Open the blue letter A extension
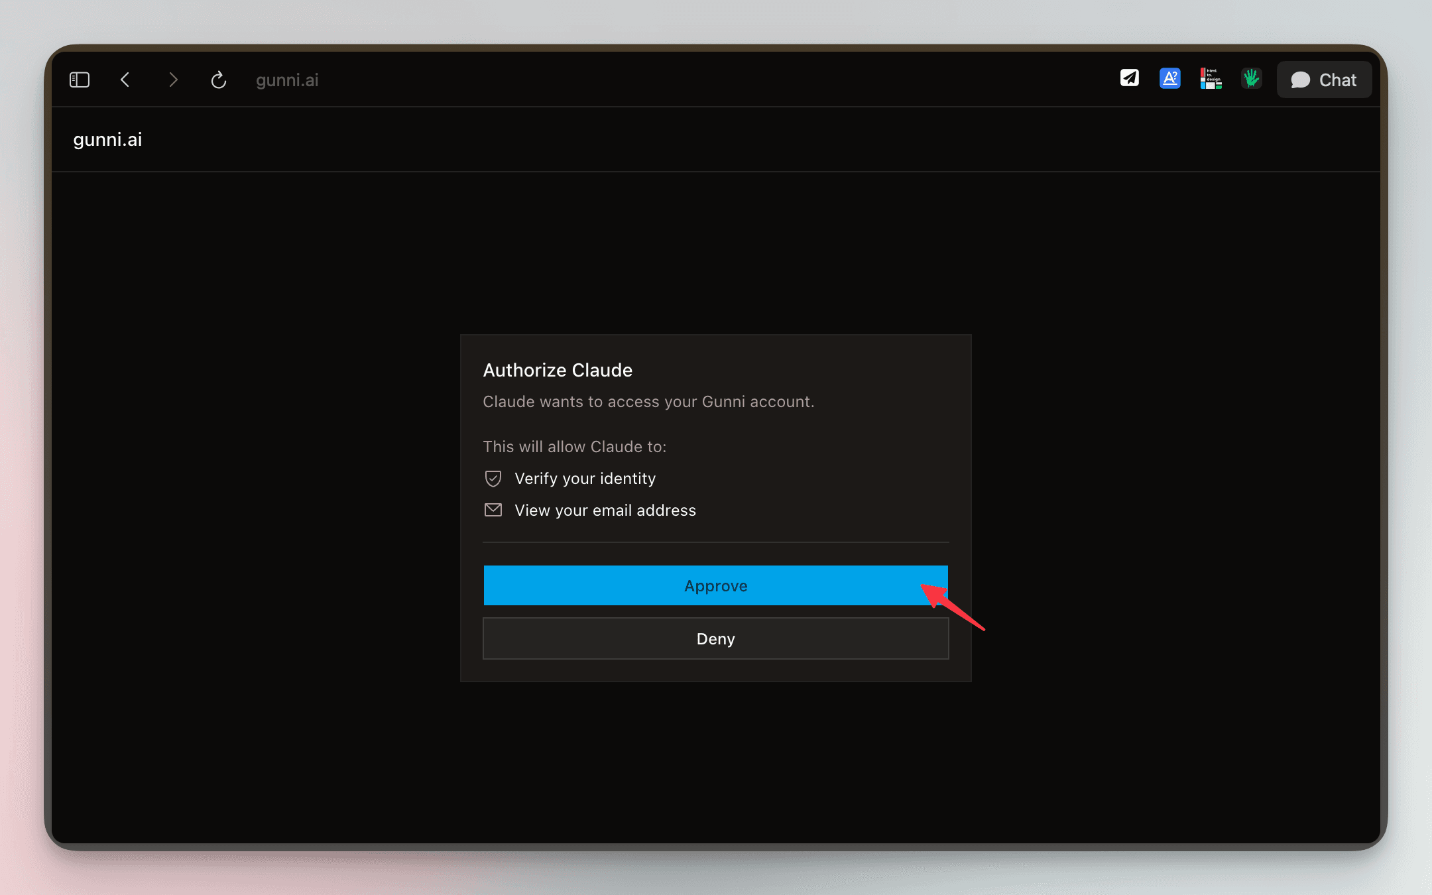The image size is (1432, 895). tap(1170, 78)
